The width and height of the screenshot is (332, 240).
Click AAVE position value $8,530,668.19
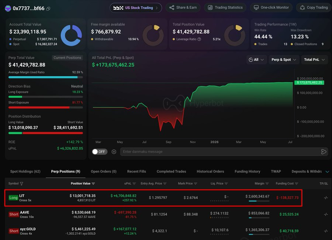click(x=83, y=212)
